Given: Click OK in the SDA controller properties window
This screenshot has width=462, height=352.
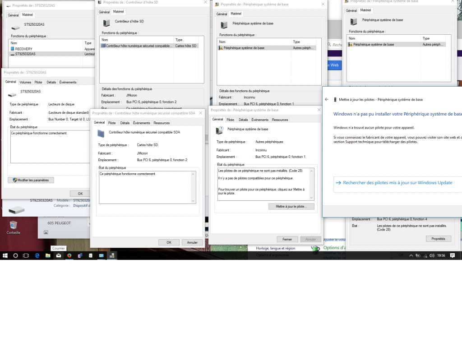Looking at the screenshot, I should 169,242.
